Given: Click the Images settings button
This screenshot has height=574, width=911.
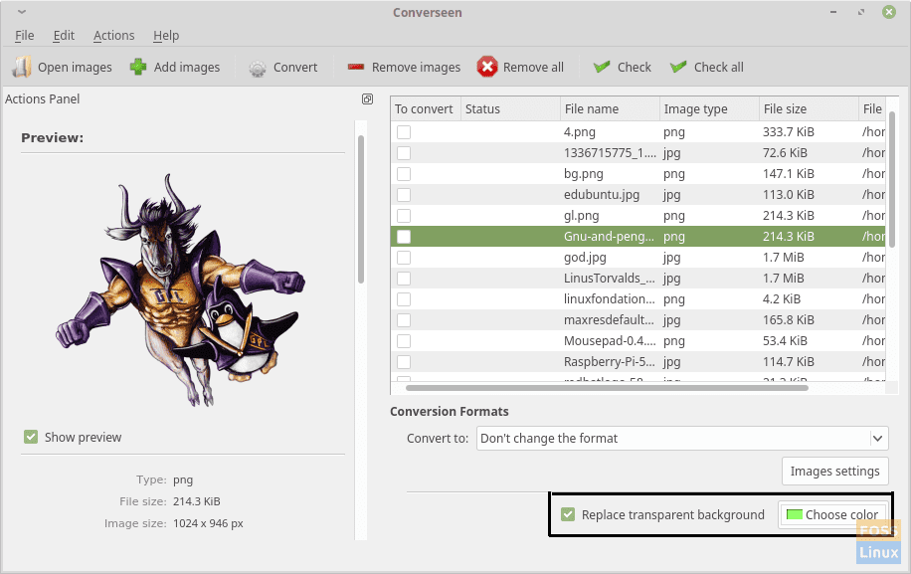Looking at the screenshot, I should [x=834, y=472].
